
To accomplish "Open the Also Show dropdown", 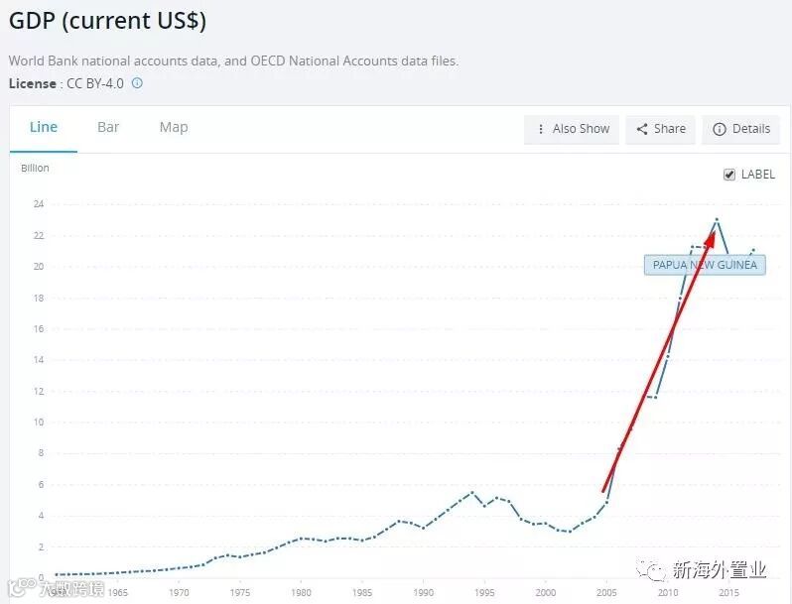I will (x=572, y=129).
